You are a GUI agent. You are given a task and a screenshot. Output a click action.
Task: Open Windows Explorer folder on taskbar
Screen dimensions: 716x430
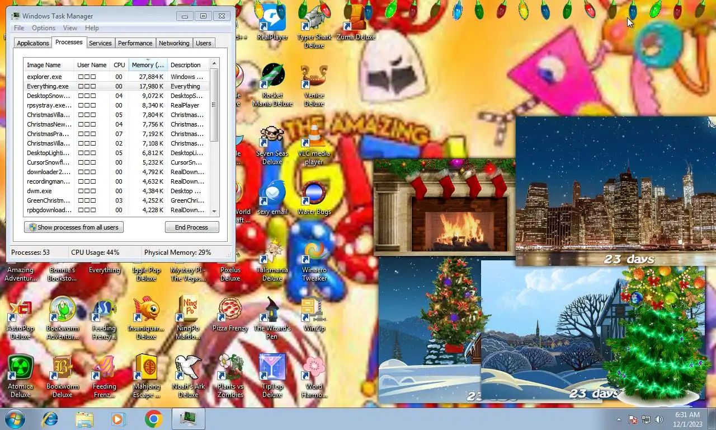pos(85,419)
